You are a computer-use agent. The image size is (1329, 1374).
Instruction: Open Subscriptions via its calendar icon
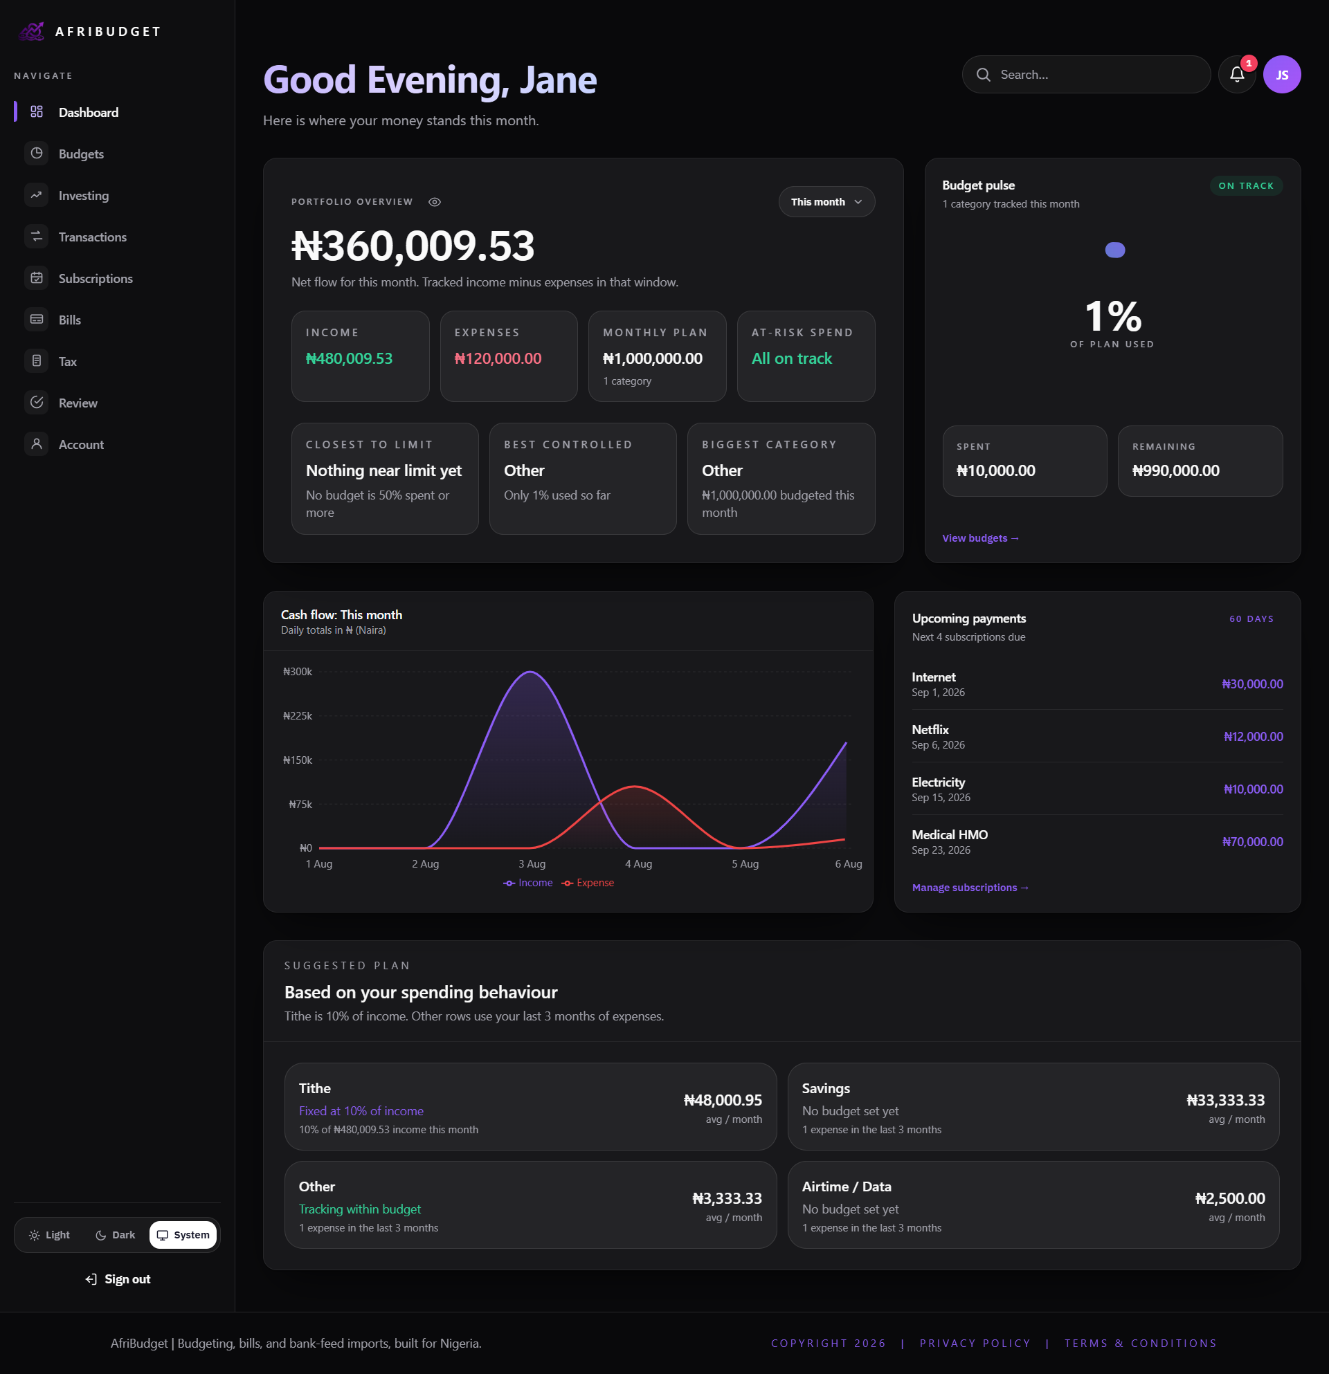[x=37, y=278]
